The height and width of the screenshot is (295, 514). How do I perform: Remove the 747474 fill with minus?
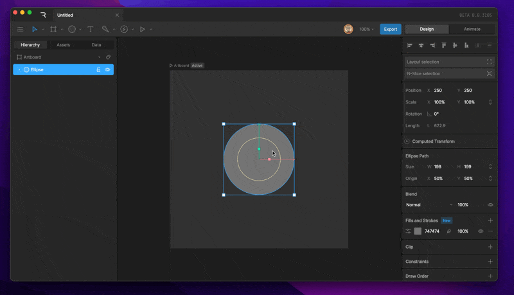click(x=490, y=231)
